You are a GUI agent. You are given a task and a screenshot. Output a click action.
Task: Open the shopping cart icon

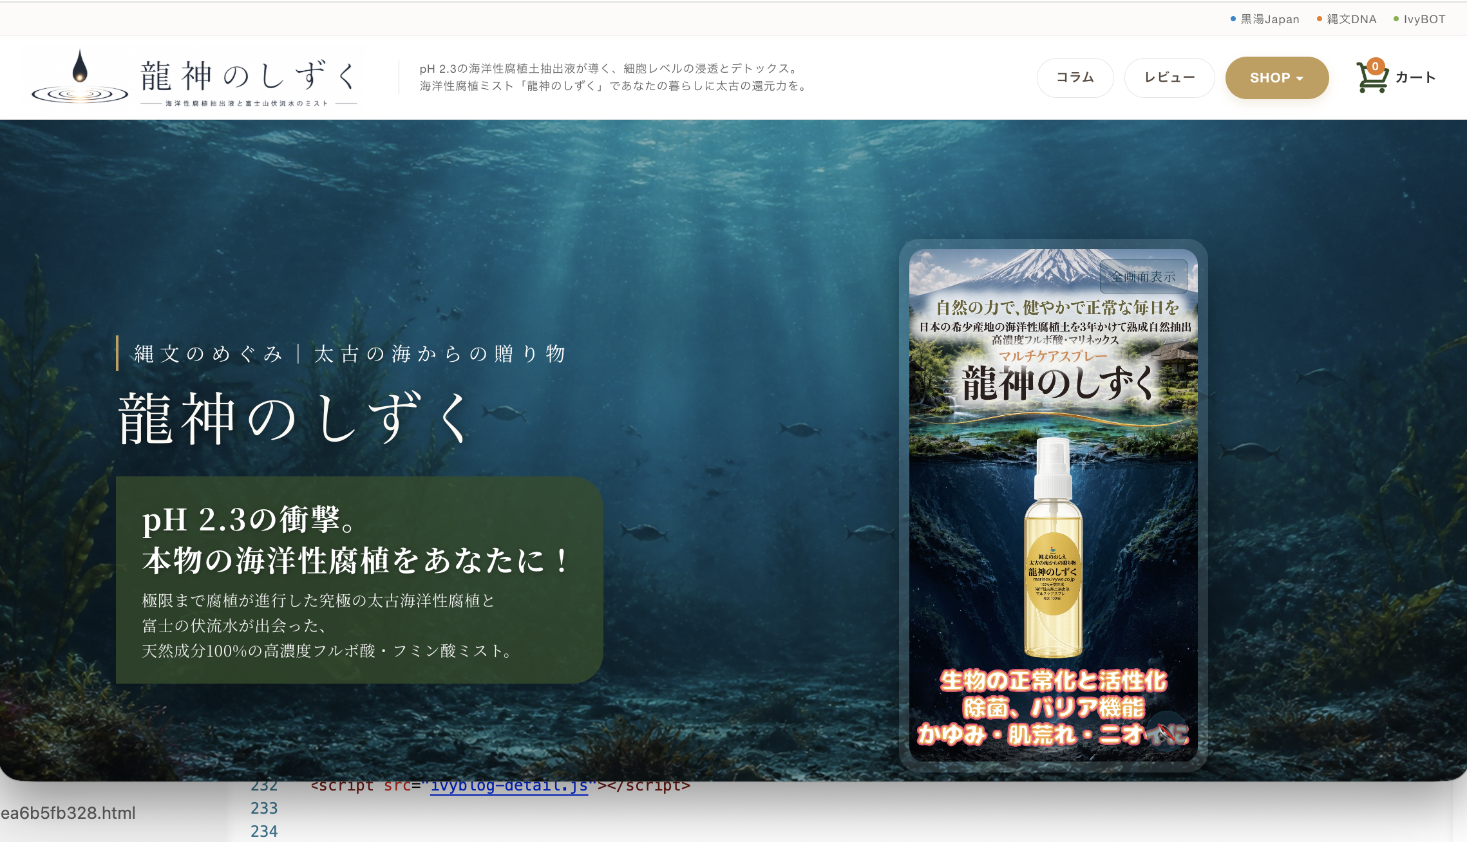(x=1372, y=79)
